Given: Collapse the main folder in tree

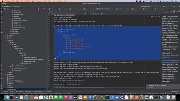Looking at the screenshot, I should pos(7,41).
